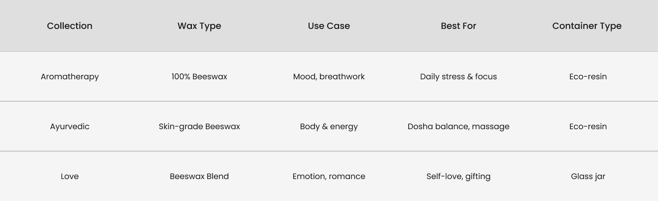Select the Body & energy cell

pos(329,126)
